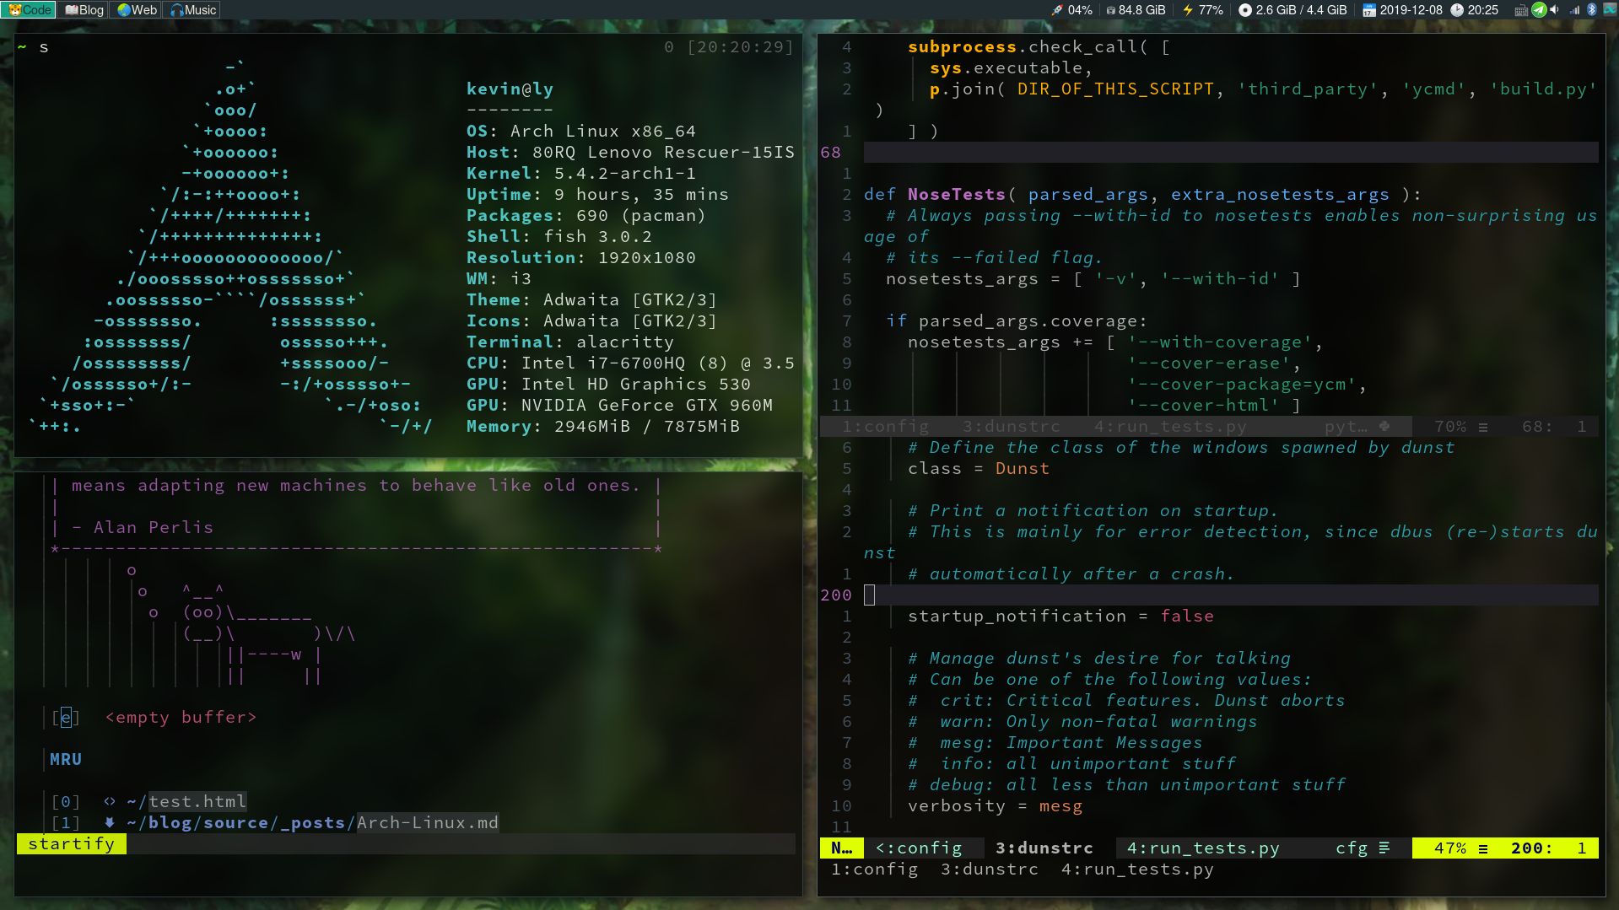Select 1:config in the bottom tabline
Image resolution: width=1619 pixels, height=910 pixels.
coord(874,870)
